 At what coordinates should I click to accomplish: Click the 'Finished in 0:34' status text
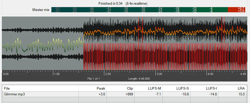[110, 4]
